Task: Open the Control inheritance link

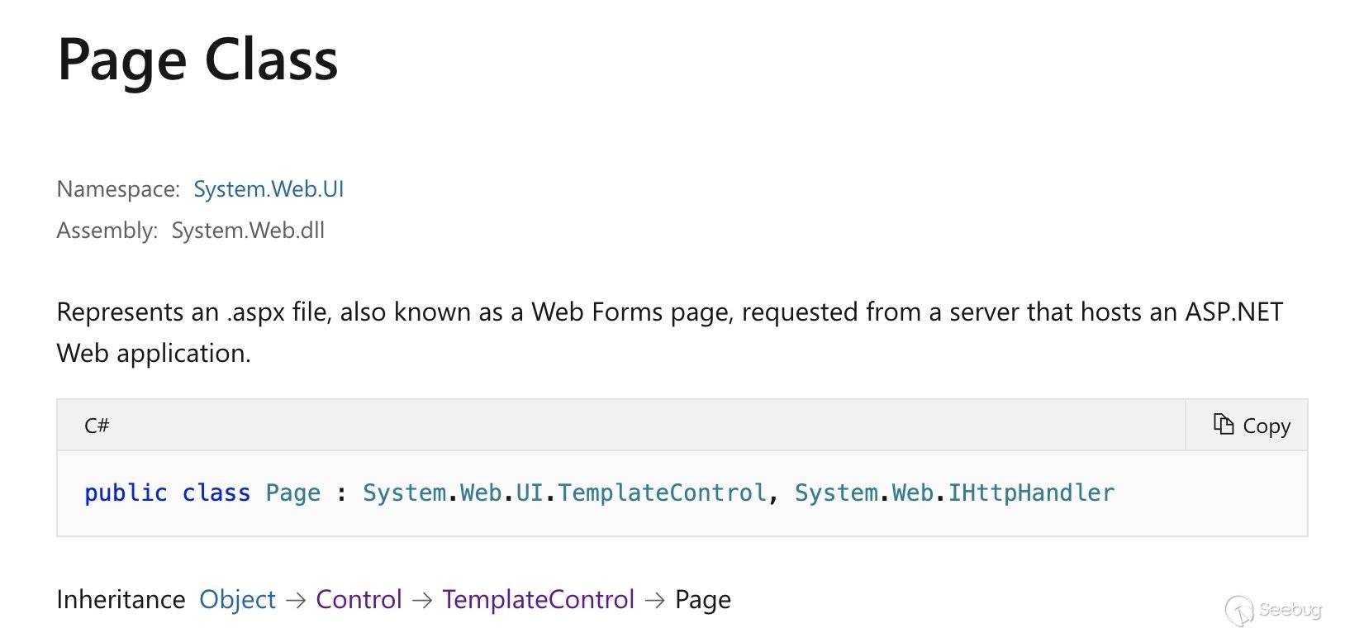Action: click(x=359, y=599)
